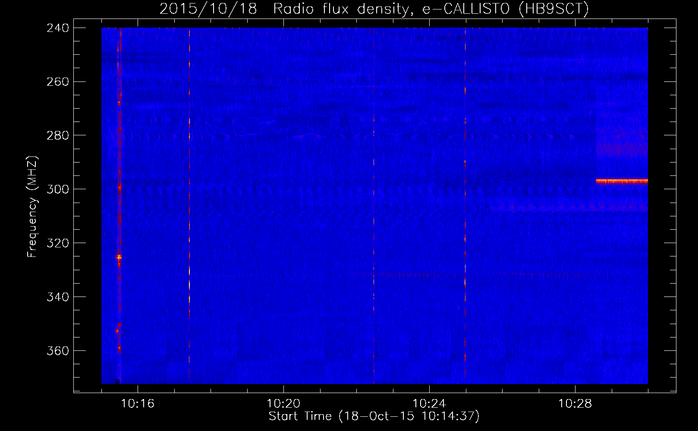Click the 10:24 time tick label
698x431 pixels.
click(x=429, y=404)
